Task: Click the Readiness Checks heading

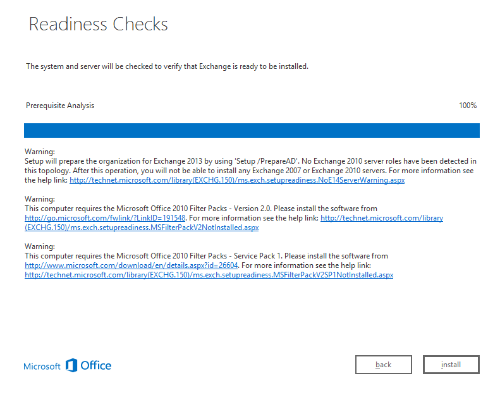Action: 99,25
